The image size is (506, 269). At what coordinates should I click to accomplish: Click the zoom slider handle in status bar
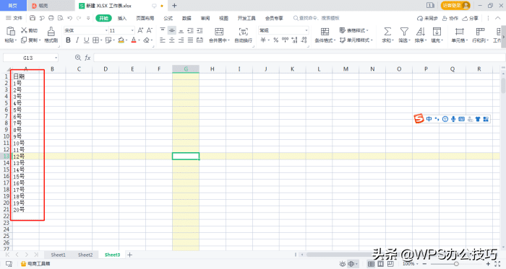pos(456,264)
